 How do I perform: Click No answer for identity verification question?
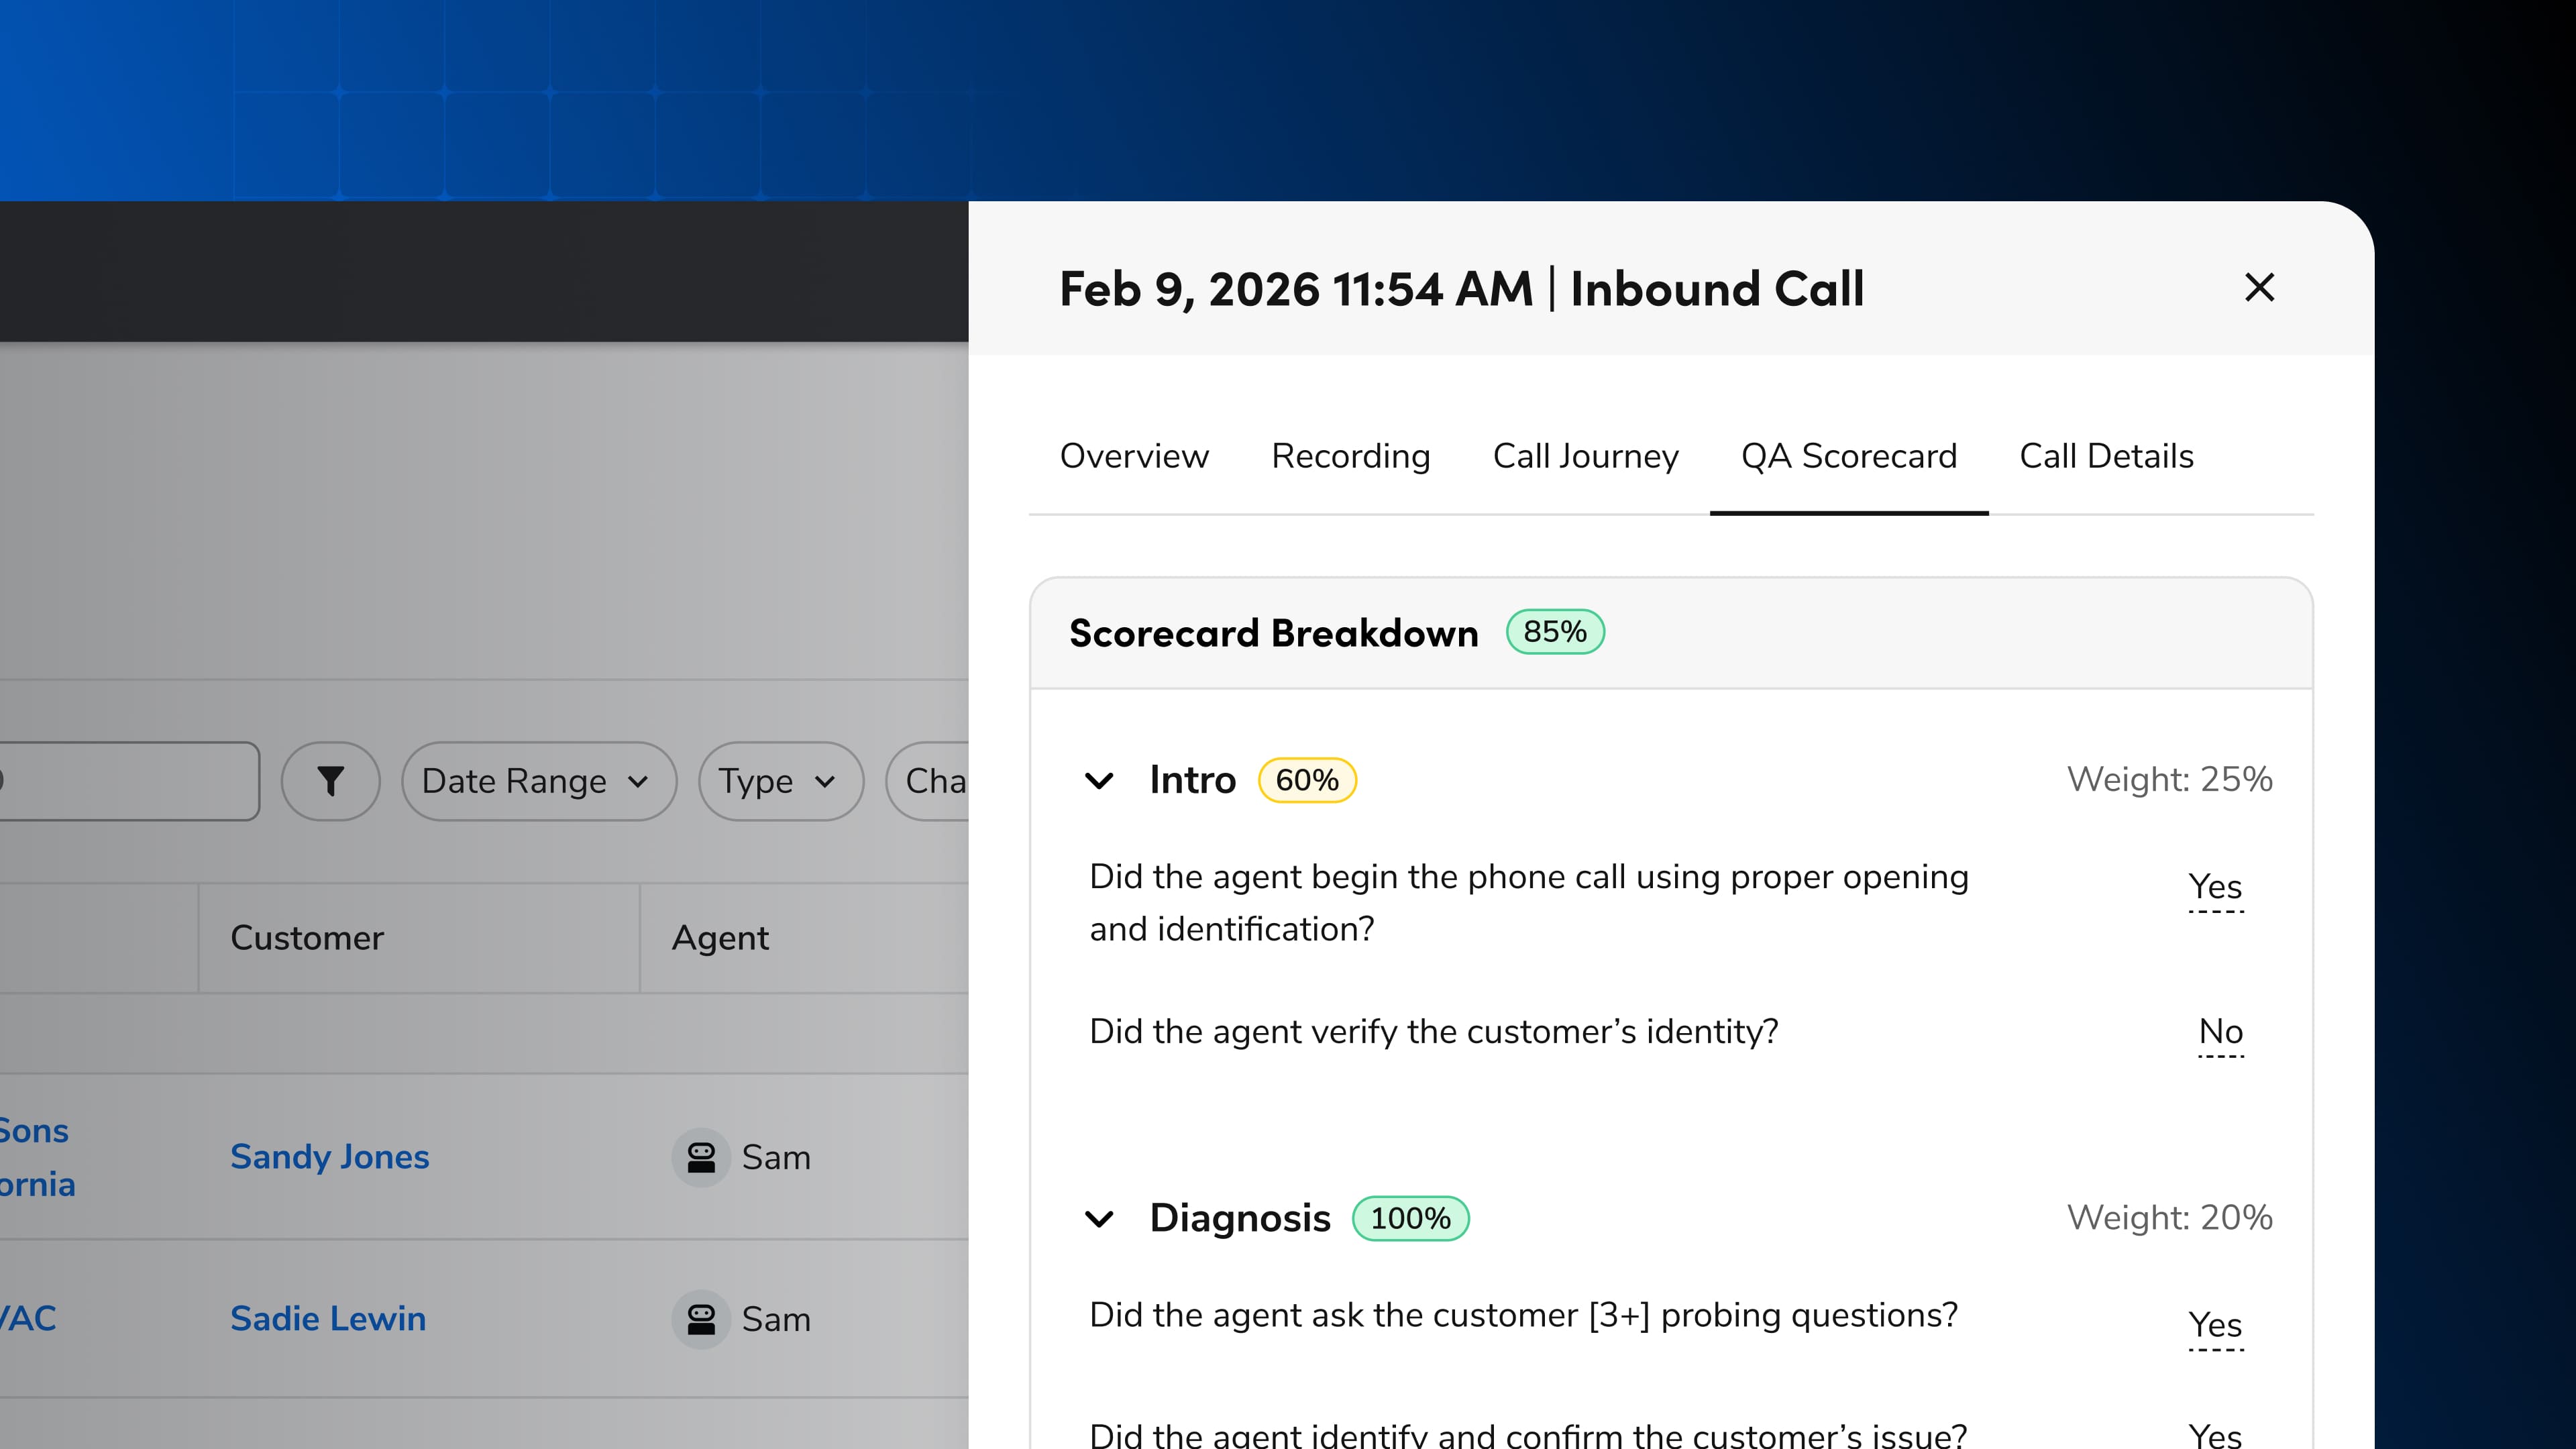(2220, 1032)
